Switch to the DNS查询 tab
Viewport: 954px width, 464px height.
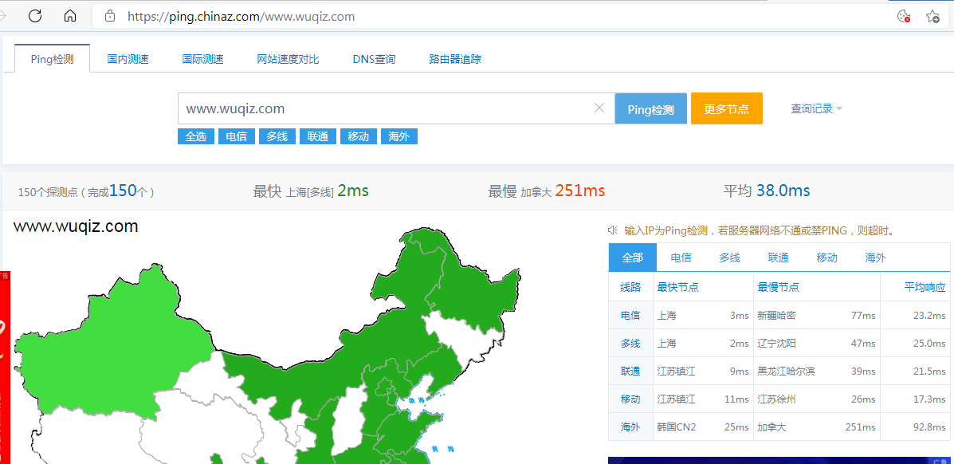coord(374,58)
